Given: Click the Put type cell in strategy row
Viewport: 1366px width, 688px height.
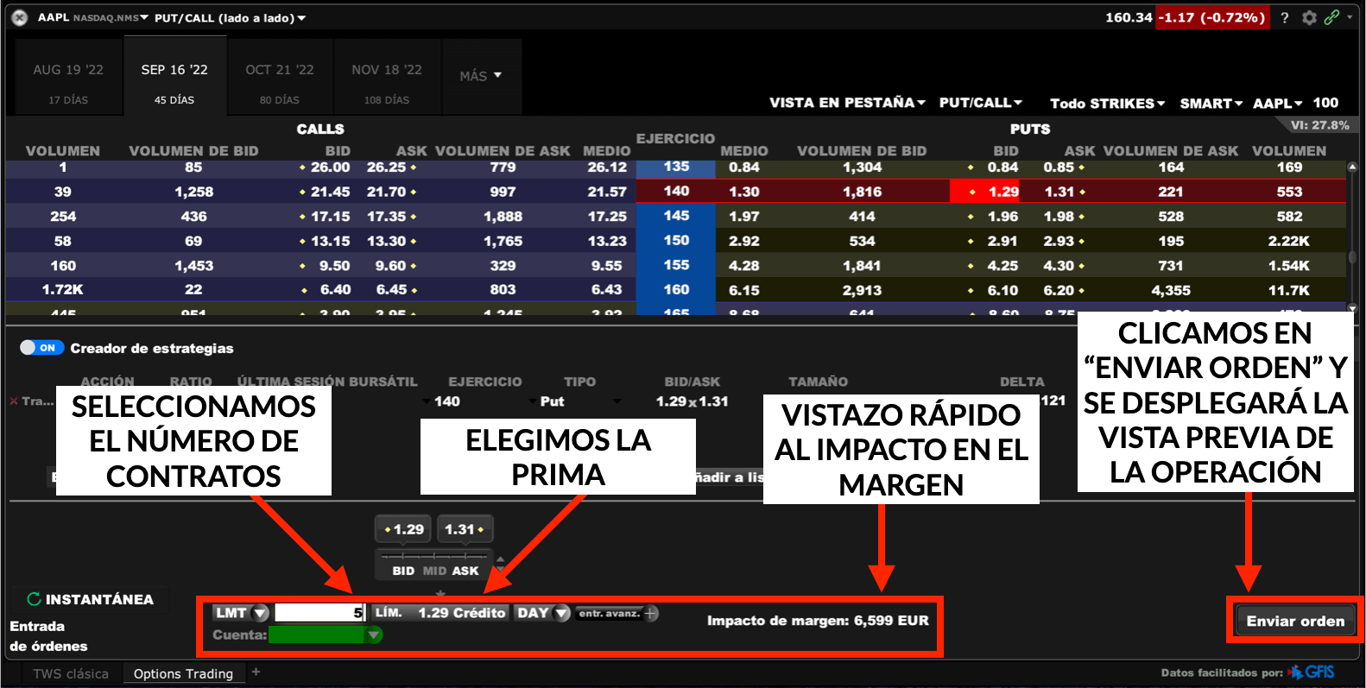Looking at the screenshot, I should point(552,401).
